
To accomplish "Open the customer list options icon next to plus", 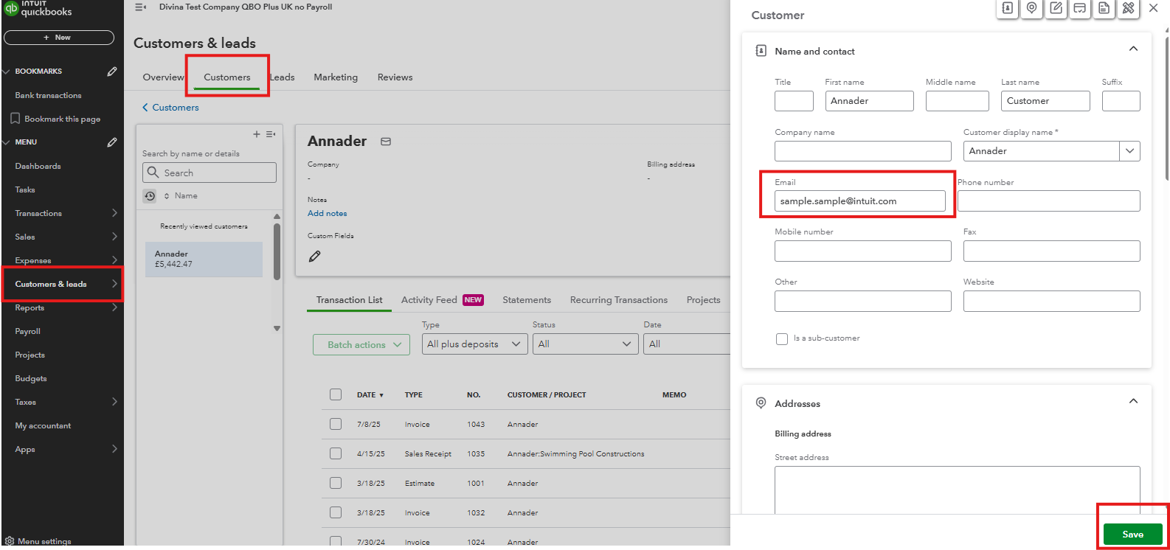I will click(271, 134).
